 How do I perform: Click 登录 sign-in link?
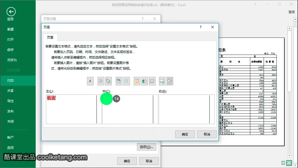291,12
